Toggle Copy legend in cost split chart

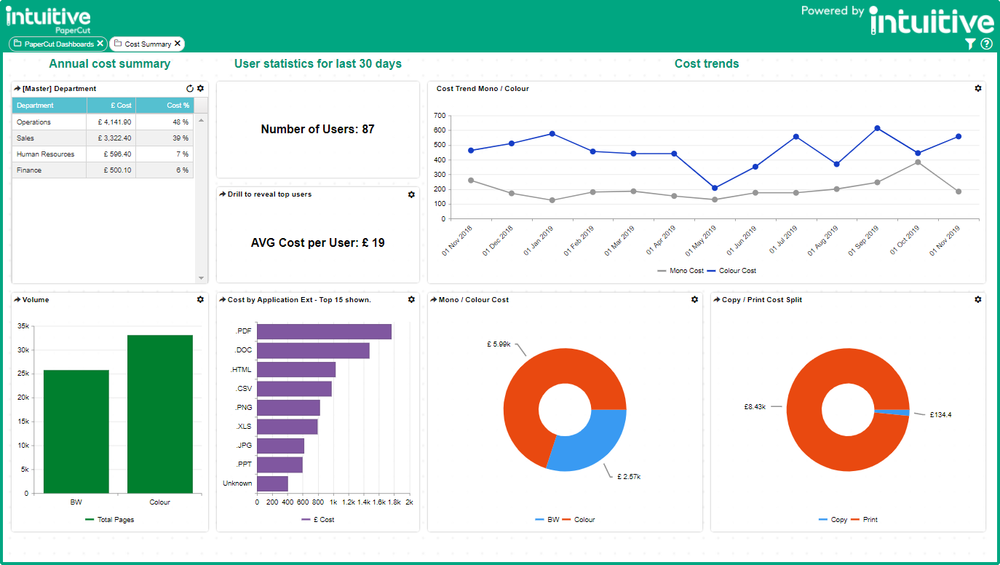(833, 520)
